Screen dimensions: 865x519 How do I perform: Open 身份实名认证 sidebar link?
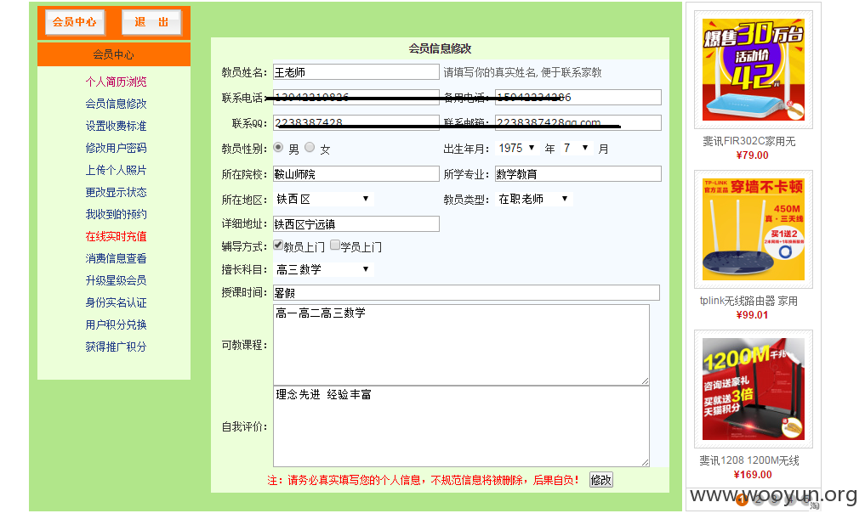point(116,302)
